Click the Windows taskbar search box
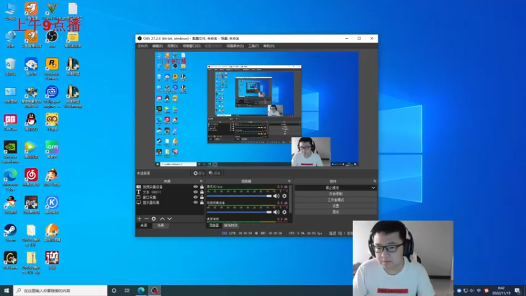The width and height of the screenshot is (526, 296). tap(60, 291)
